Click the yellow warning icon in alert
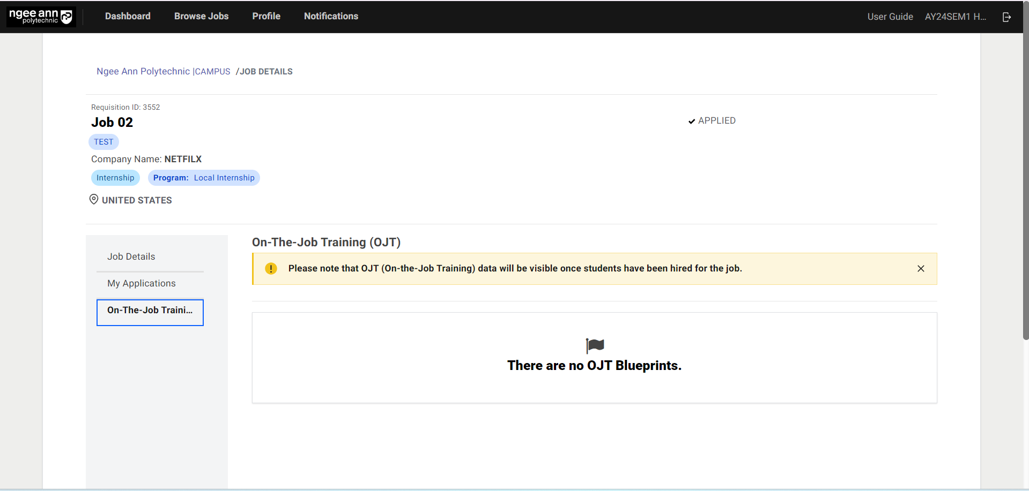The width and height of the screenshot is (1029, 491). 271,269
